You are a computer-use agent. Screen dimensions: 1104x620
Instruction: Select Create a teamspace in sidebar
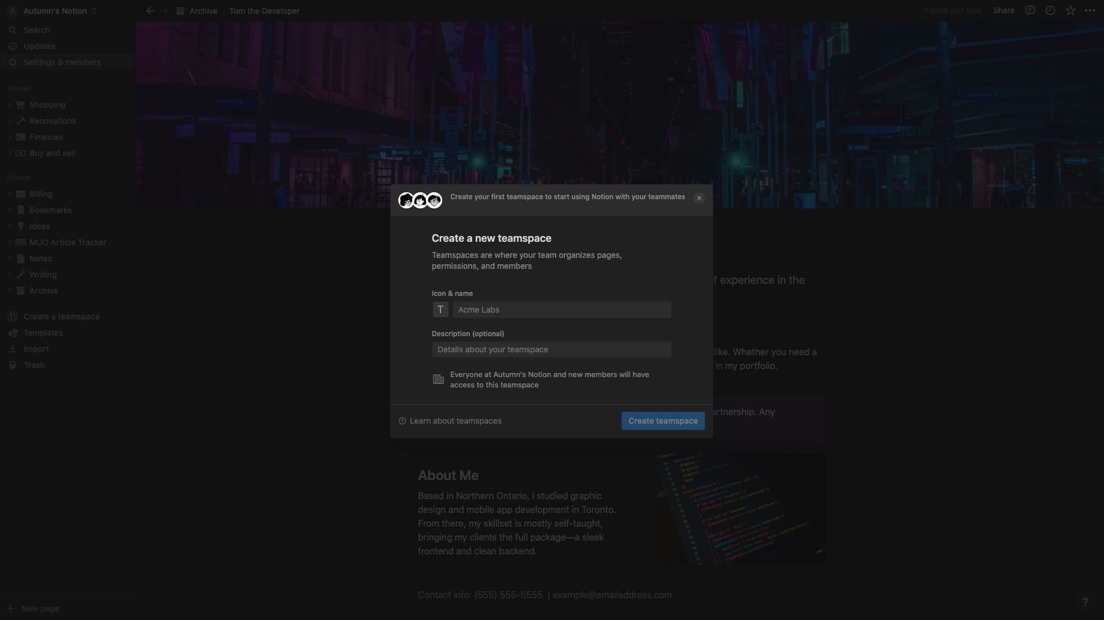pos(61,317)
